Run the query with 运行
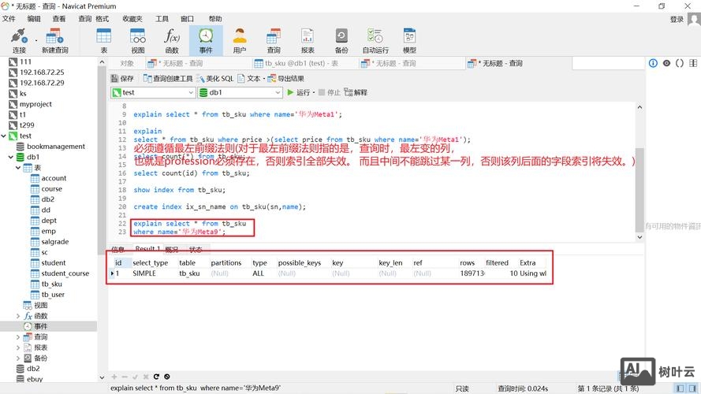This screenshot has height=394, width=701. 298,92
